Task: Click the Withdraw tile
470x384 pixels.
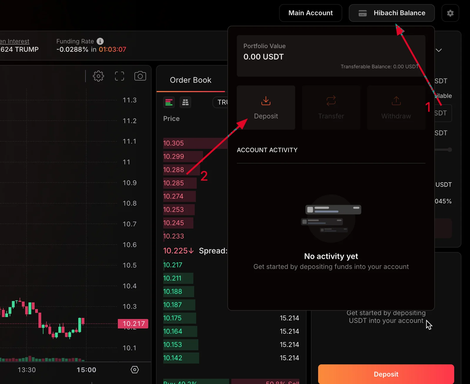Action: [396, 108]
